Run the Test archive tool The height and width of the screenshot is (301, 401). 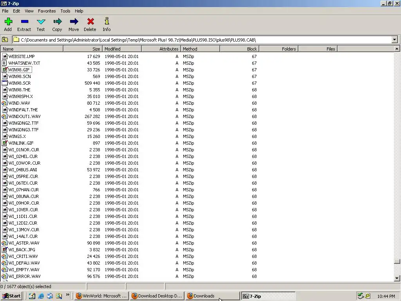(41, 22)
